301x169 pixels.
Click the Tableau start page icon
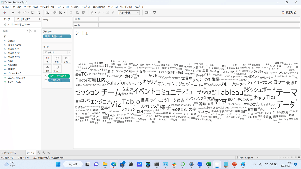tap(4, 13)
